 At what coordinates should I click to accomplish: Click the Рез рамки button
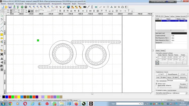click(183, 84)
